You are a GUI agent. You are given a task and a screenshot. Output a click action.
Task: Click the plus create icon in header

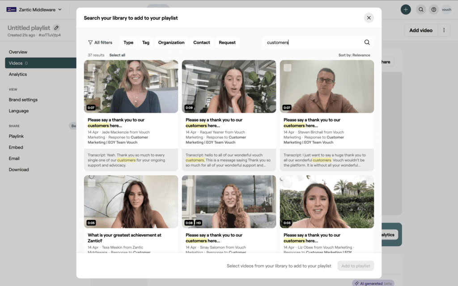405,9
